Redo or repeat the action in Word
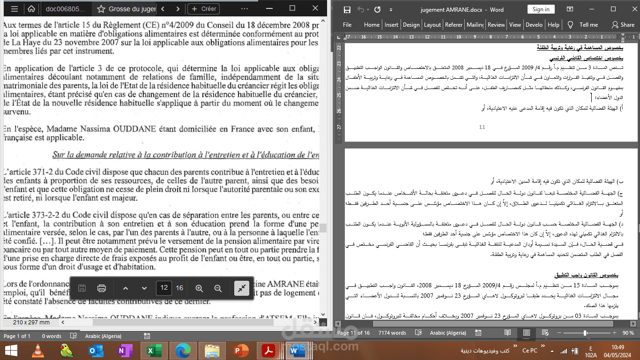Screen dimensions: 640x360 pos(378,10)
